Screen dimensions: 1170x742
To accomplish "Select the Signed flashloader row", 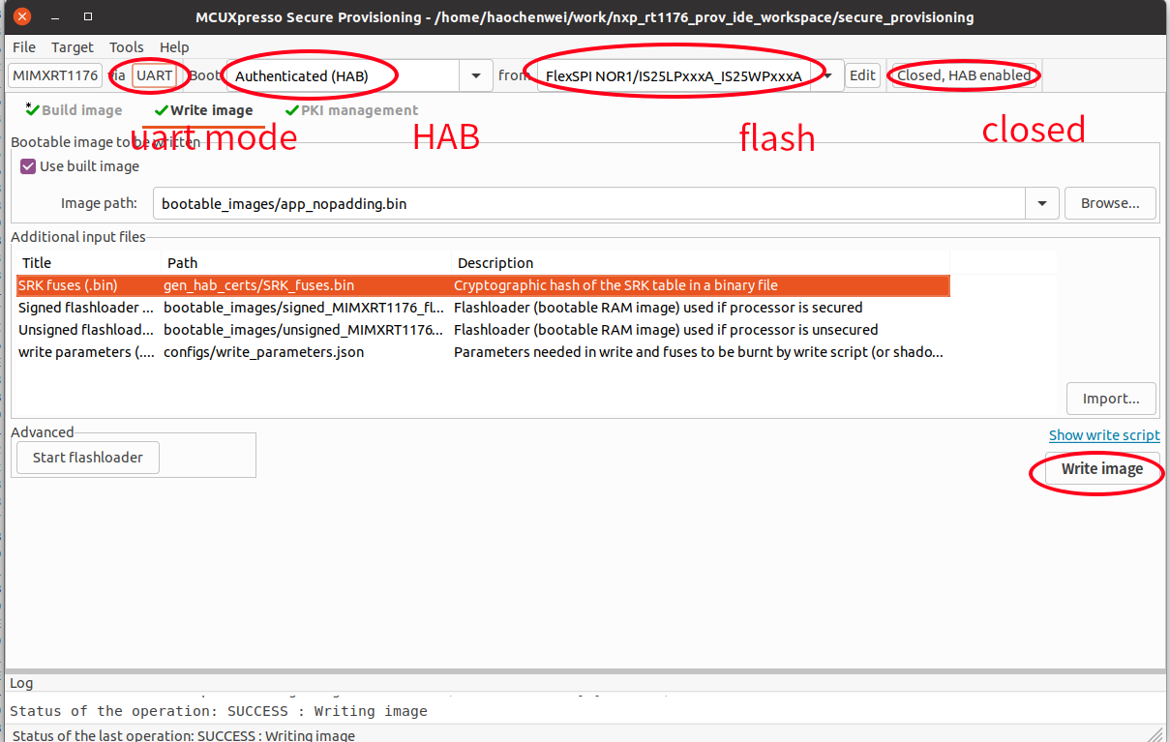I will click(x=483, y=308).
